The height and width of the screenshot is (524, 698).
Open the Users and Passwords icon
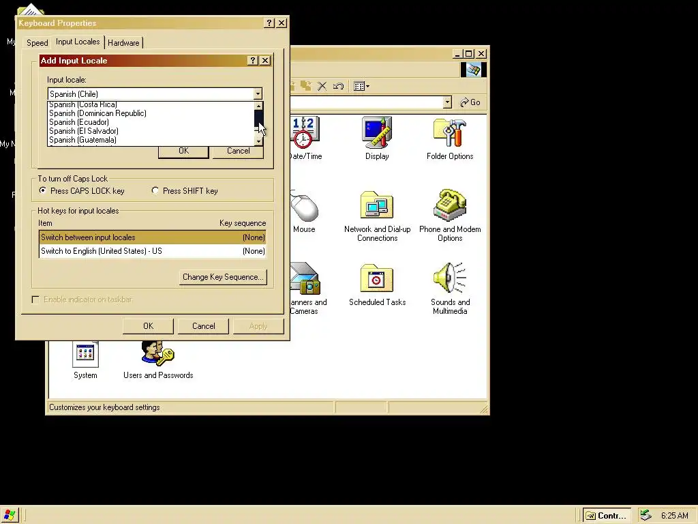click(157, 353)
